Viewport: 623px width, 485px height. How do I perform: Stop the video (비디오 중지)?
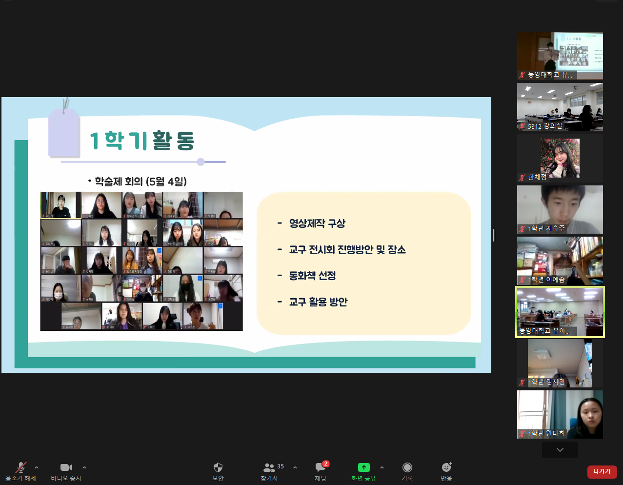click(66, 470)
